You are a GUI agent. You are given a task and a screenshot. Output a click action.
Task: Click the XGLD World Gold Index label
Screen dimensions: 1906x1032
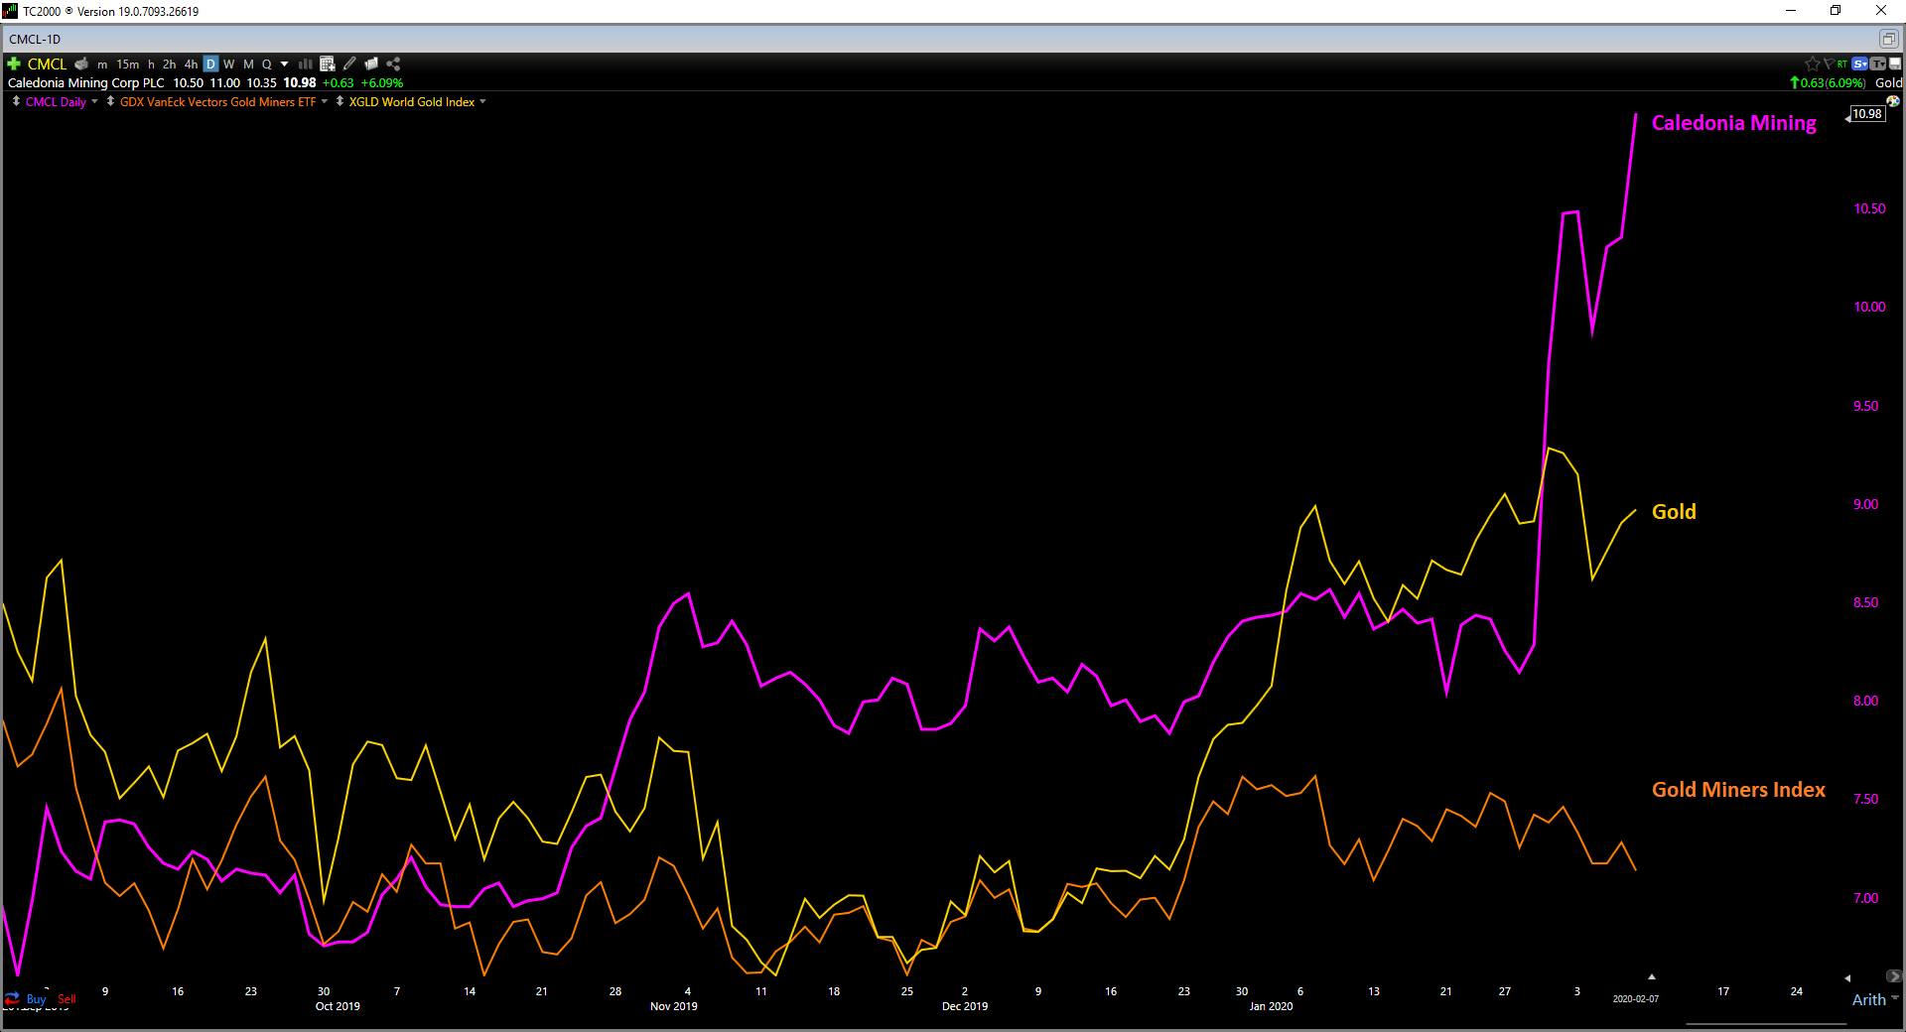click(412, 102)
